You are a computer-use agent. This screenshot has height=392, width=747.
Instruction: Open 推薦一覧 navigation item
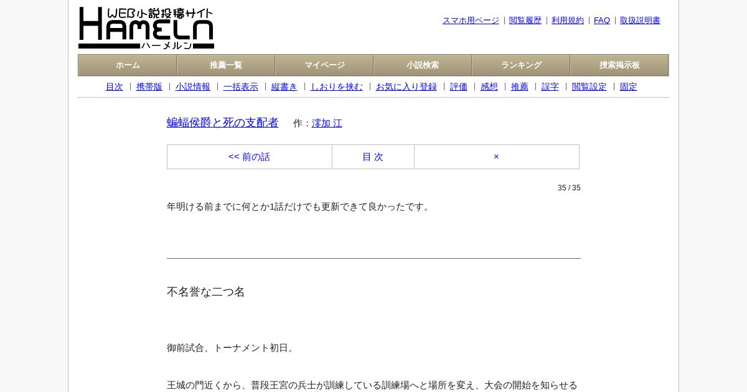click(226, 65)
